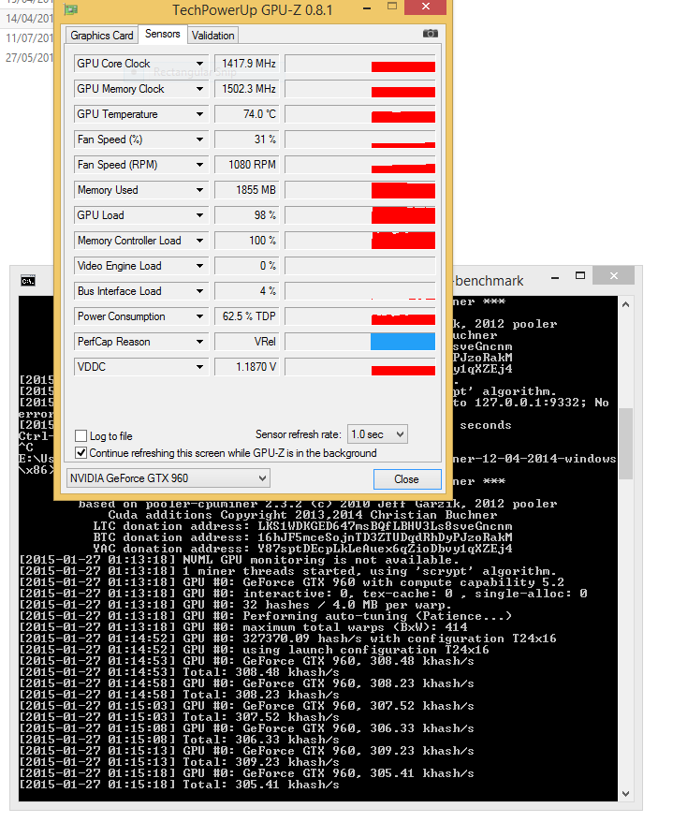The image size is (673, 837).
Task: Open the sensor refresh rate dropdown
Action: (377, 434)
